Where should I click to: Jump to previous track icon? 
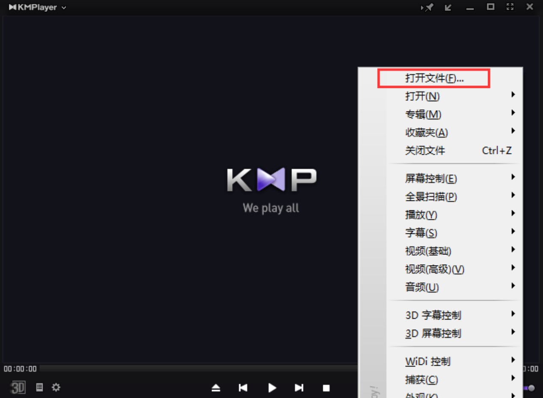pyautogui.click(x=243, y=388)
